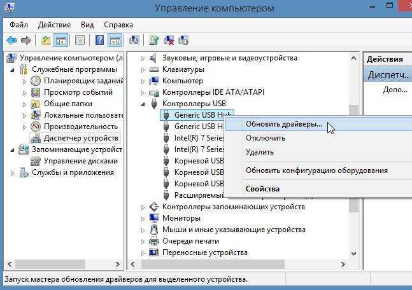Click the Uninstall device icon with red X
412x290 pixels.
pyautogui.click(x=169, y=41)
